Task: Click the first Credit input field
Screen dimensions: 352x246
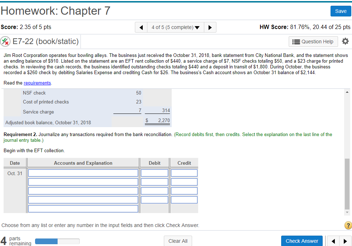Action: 184,173
